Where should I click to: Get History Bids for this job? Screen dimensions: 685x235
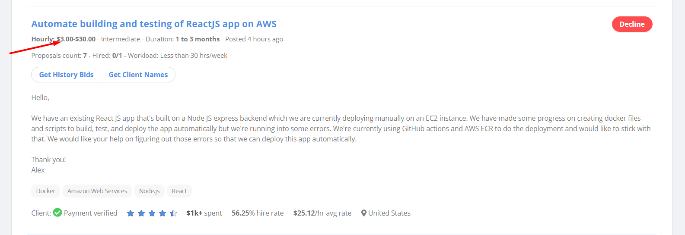coord(66,75)
